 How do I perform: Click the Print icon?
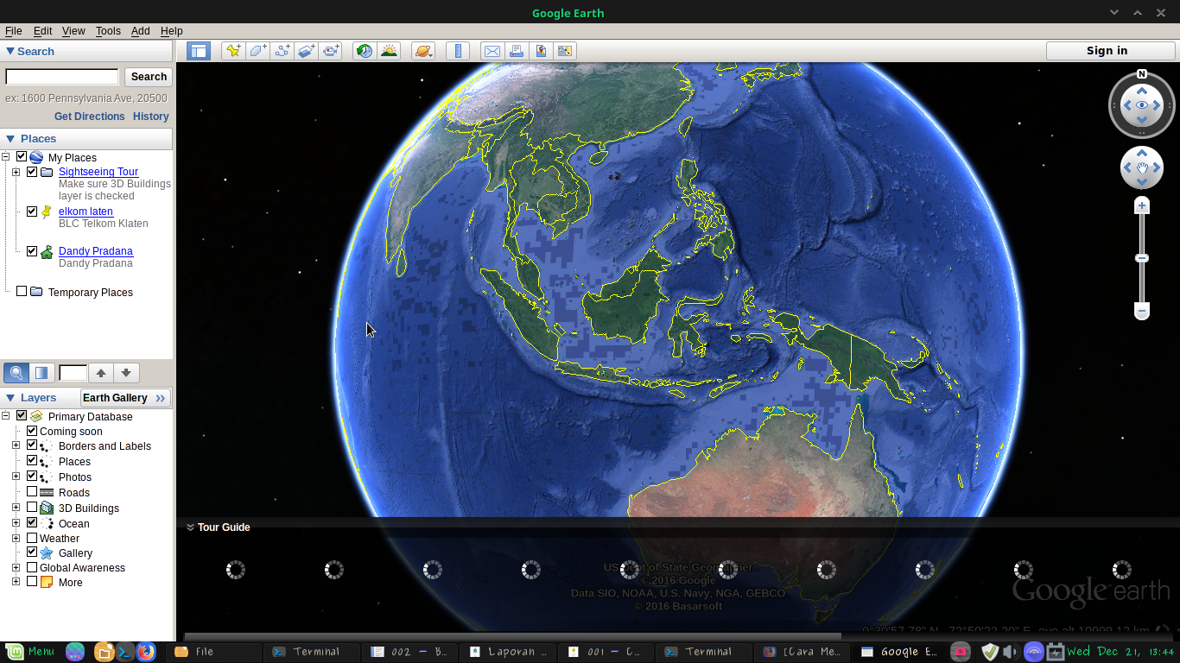(517, 51)
